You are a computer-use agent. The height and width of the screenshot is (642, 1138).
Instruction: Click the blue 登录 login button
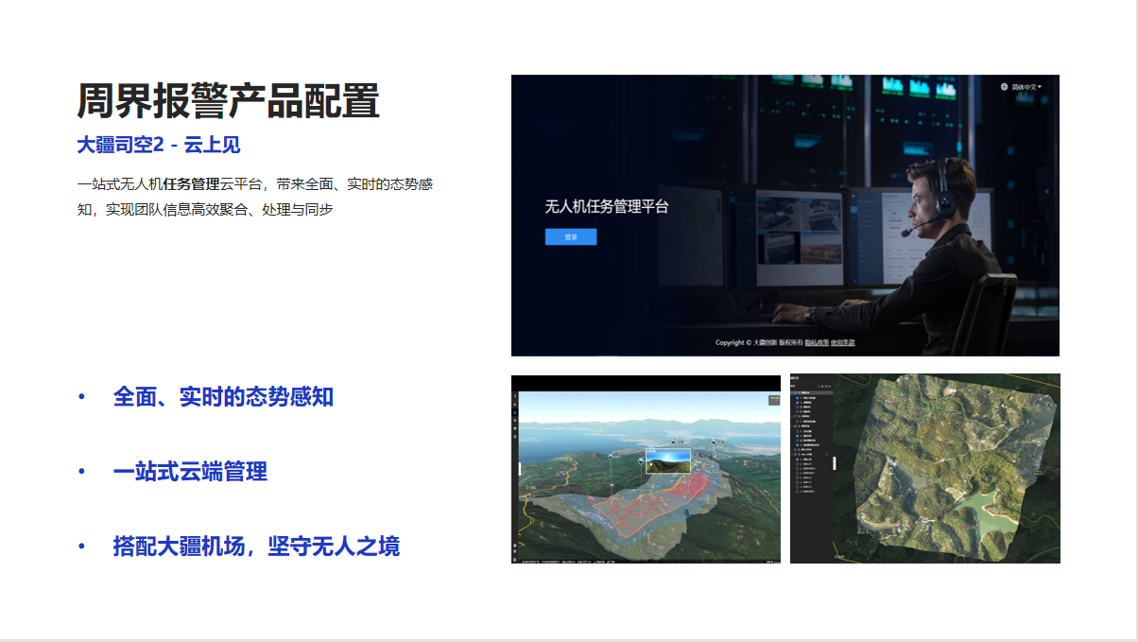pos(571,237)
